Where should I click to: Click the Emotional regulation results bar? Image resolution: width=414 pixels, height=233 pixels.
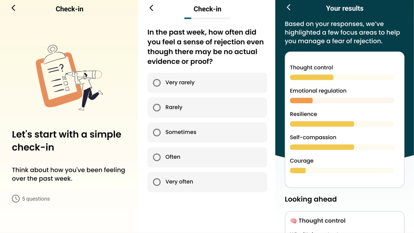[342, 101]
